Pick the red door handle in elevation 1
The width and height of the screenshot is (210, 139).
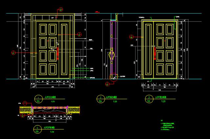[x=58, y=53]
